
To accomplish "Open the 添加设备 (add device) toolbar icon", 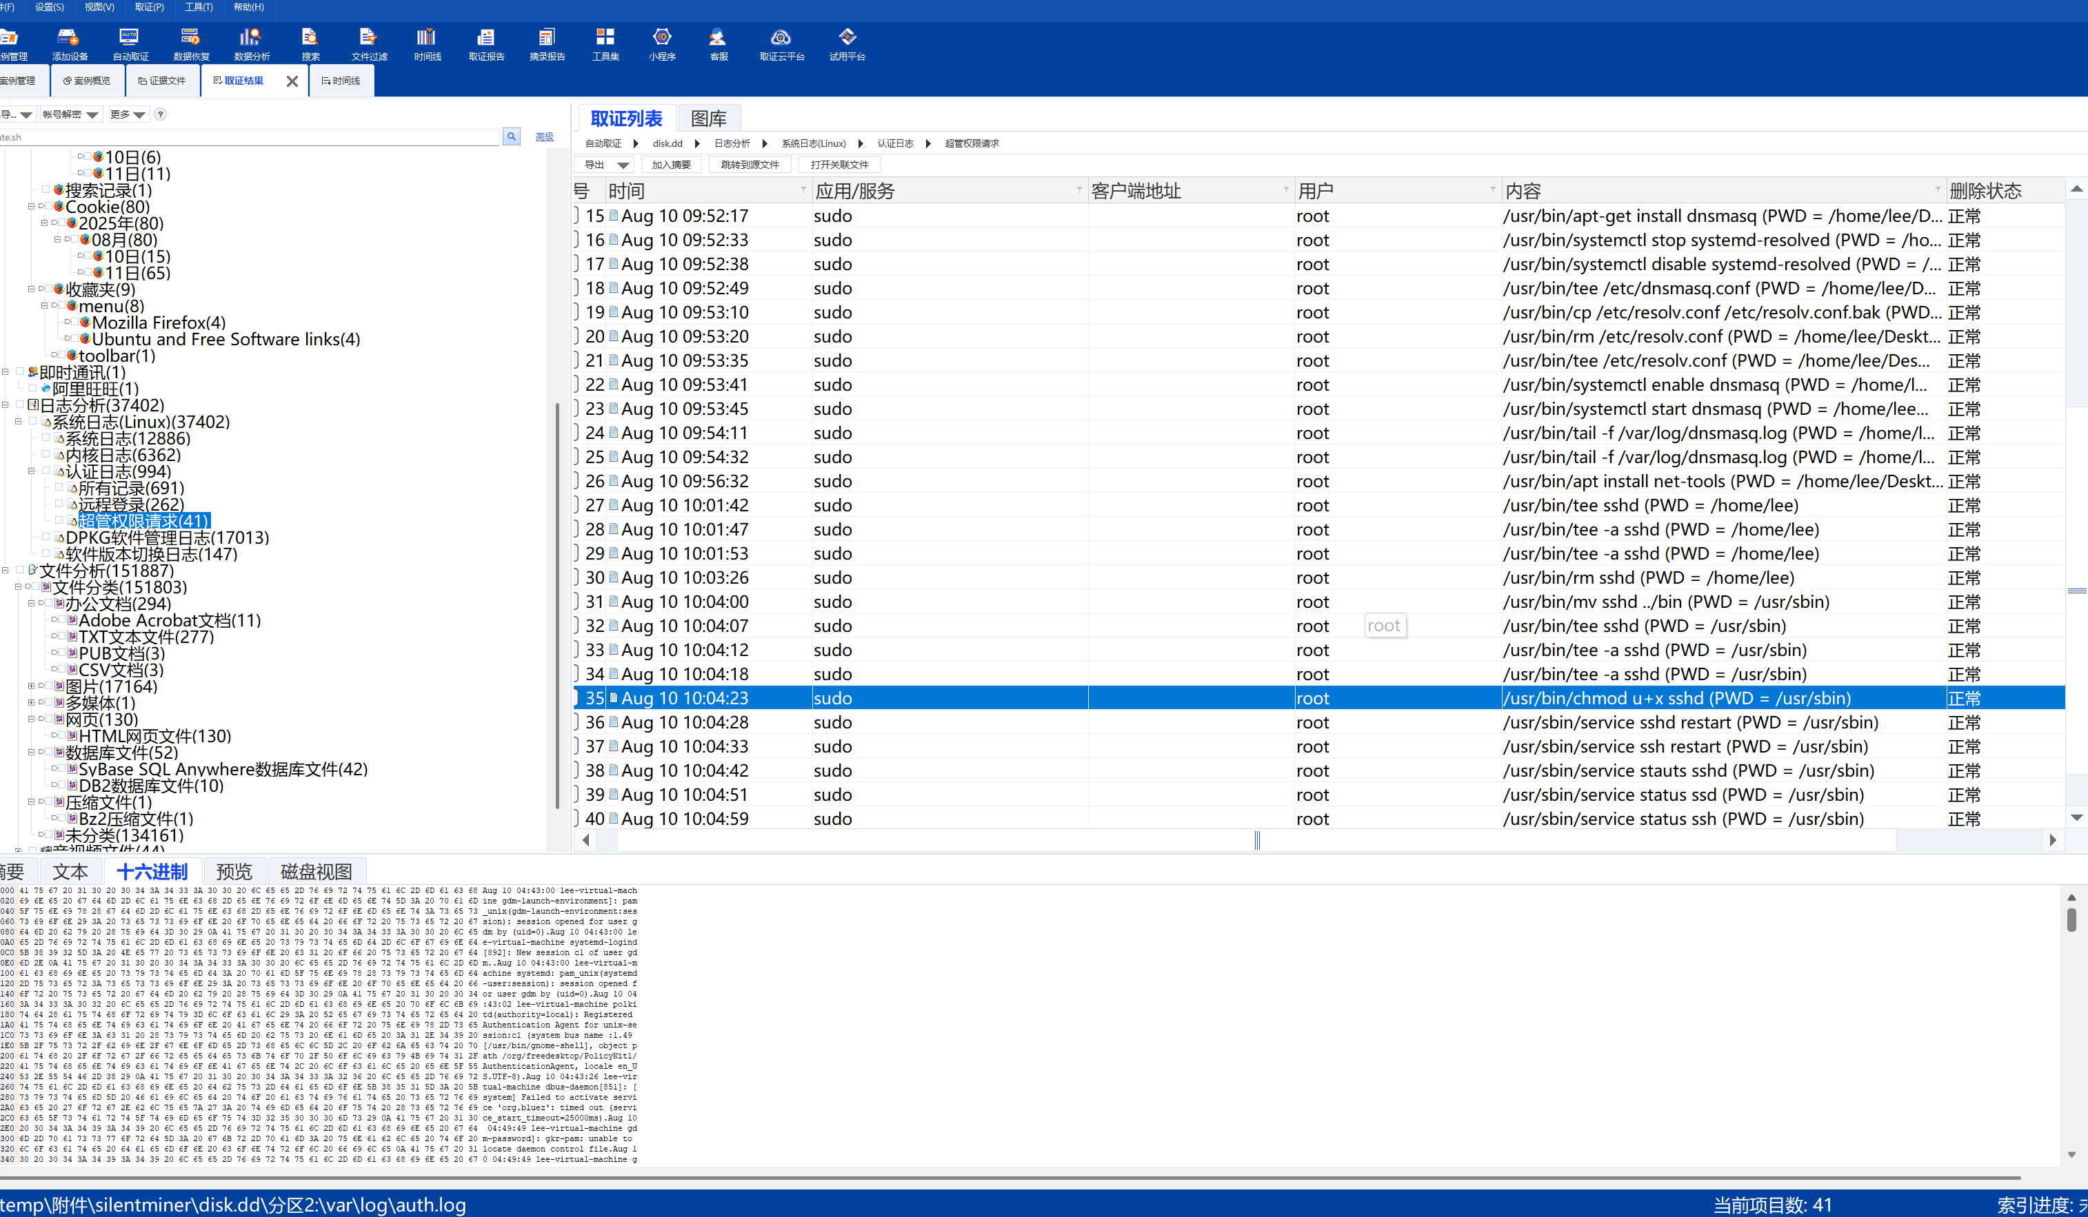I will coord(70,44).
